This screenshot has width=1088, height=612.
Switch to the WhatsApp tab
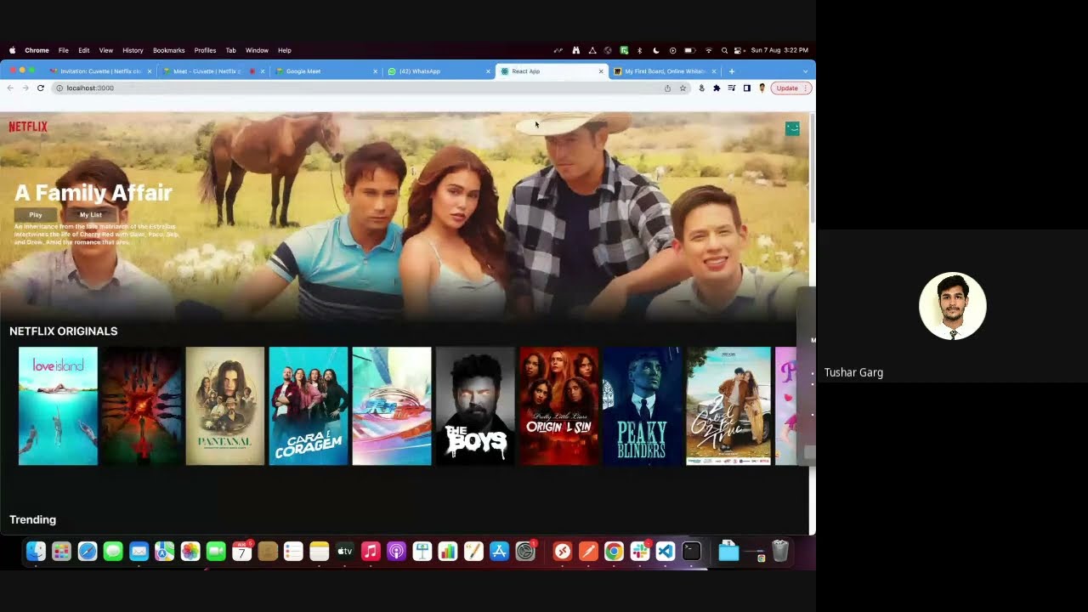pyautogui.click(x=438, y=71)
